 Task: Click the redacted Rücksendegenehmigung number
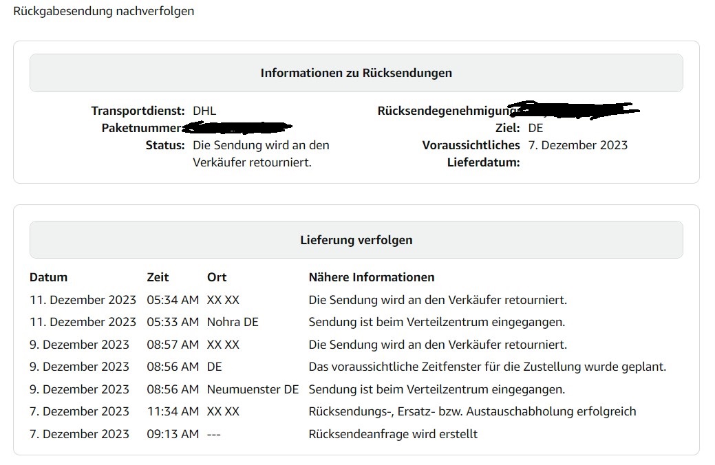click(x=577, y=110)
